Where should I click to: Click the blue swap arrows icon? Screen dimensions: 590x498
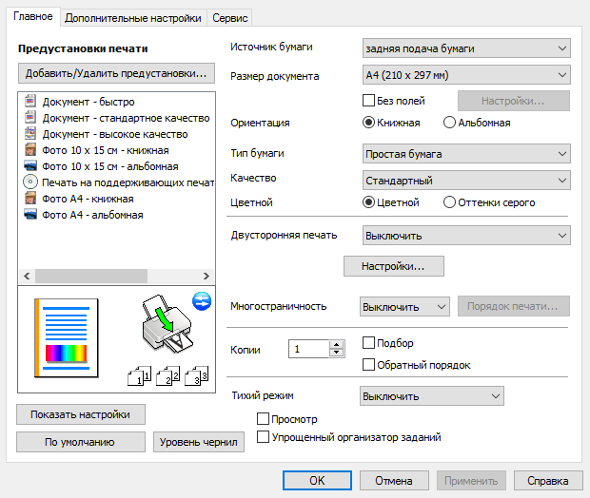click(202, 301)
